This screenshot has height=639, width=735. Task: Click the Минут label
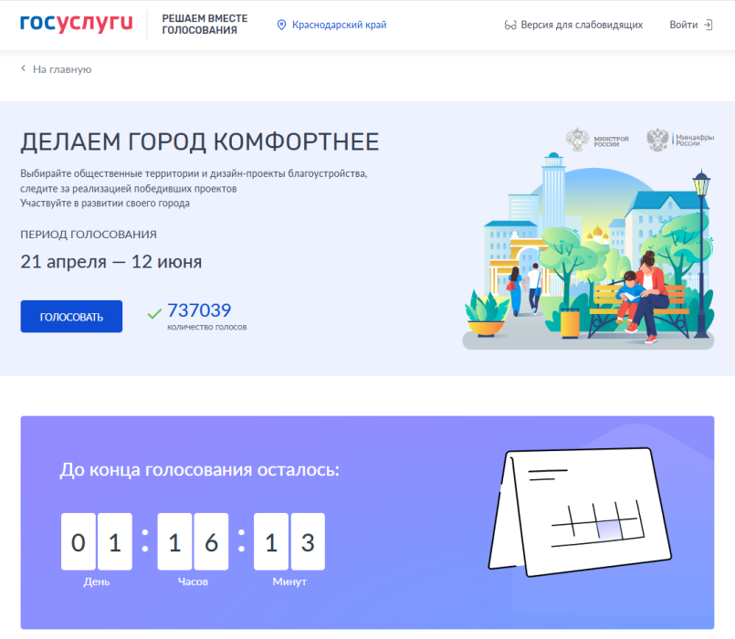(289, 581)
